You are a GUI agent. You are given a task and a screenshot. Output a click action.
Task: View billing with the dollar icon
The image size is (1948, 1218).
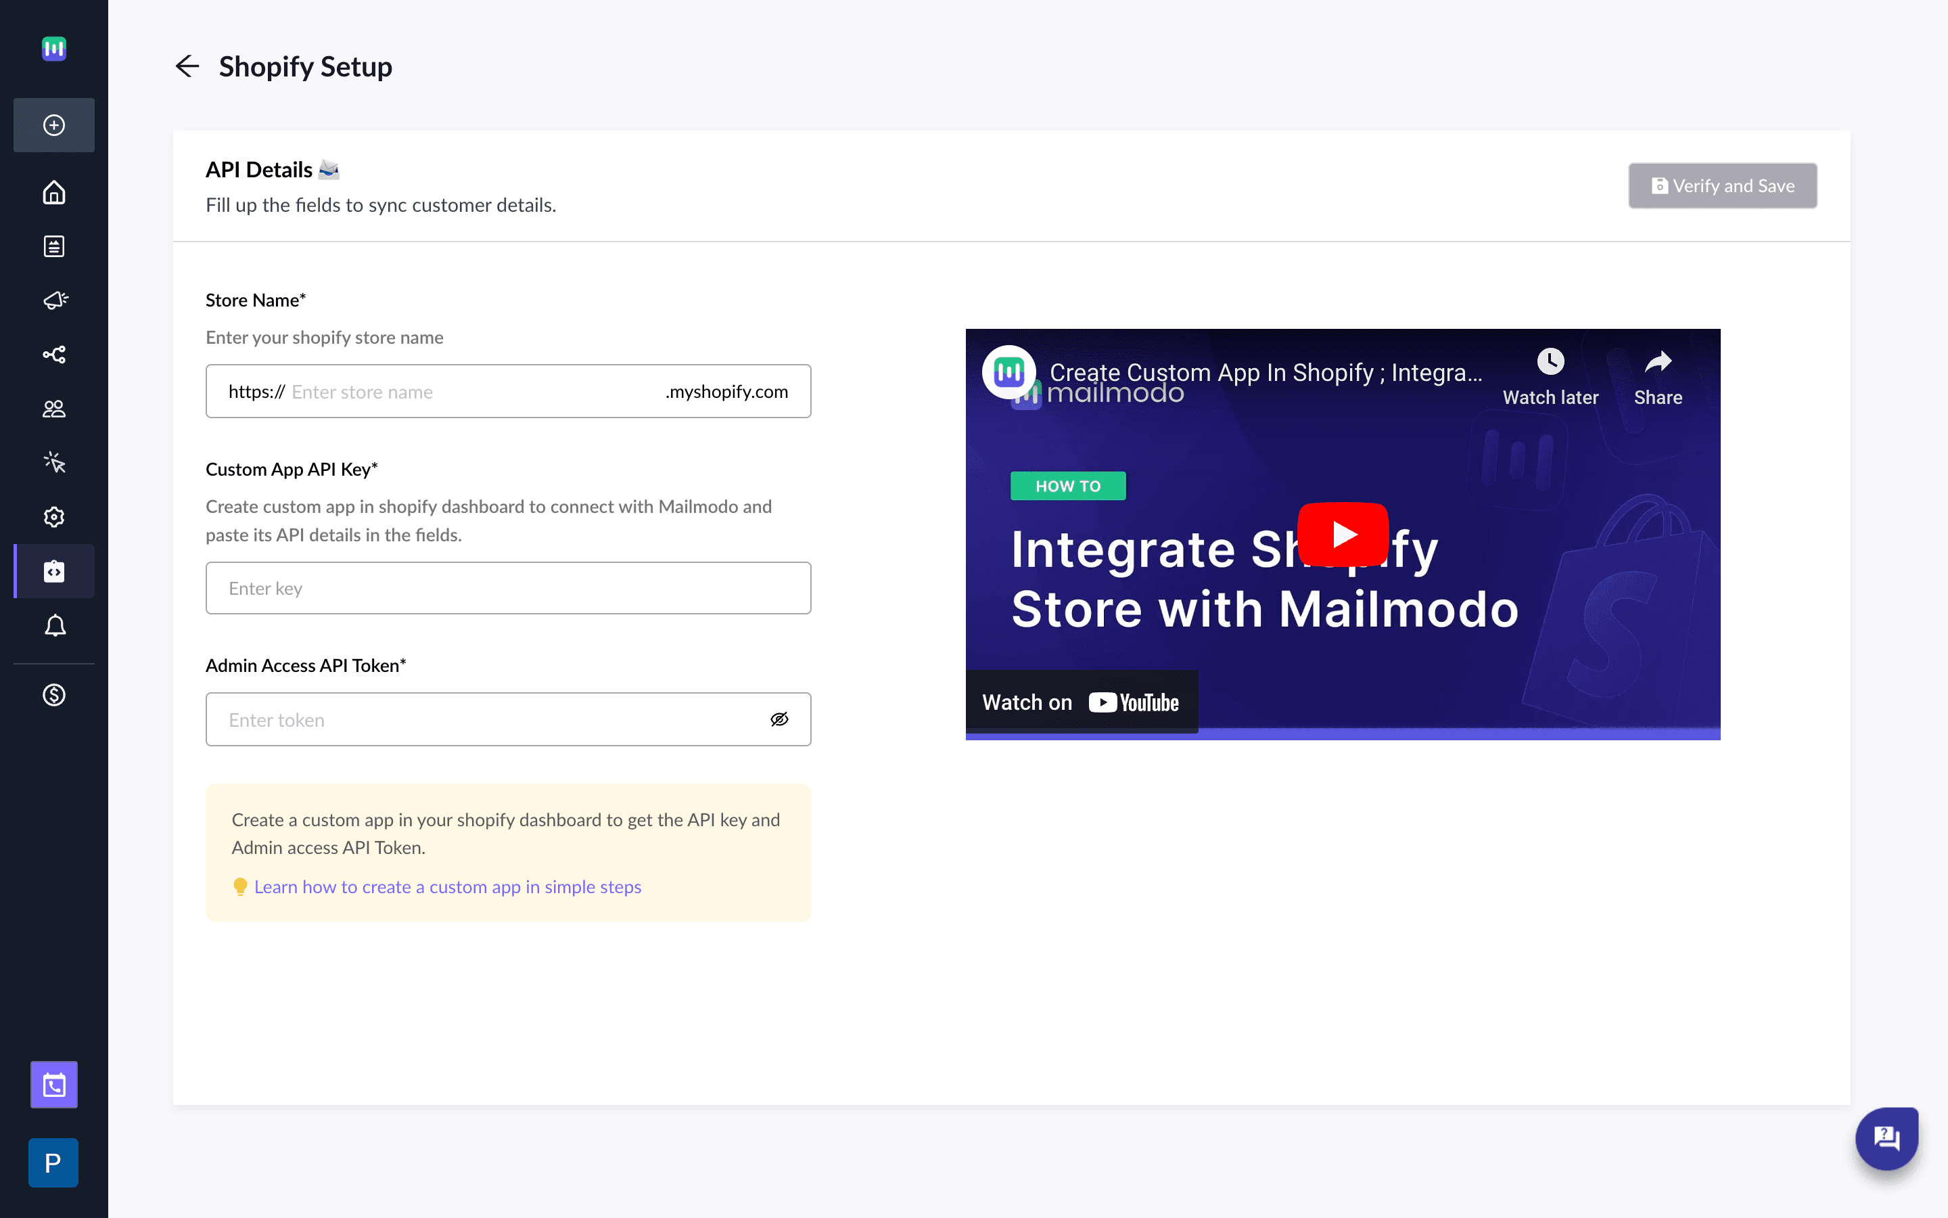point(54,694)
